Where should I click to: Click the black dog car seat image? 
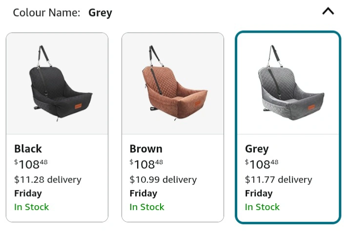coord(57,83)
